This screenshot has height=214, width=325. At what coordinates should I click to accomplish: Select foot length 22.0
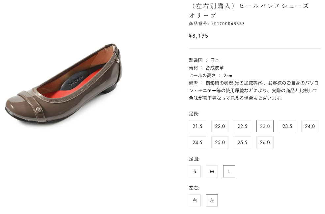220,126
